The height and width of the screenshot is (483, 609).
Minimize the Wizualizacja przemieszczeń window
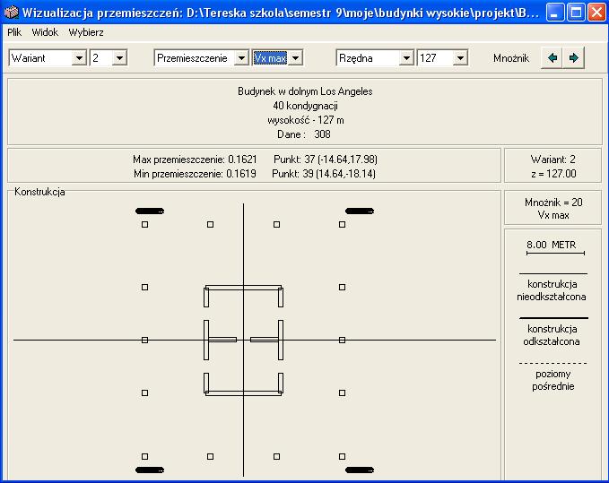coord(555,13)
